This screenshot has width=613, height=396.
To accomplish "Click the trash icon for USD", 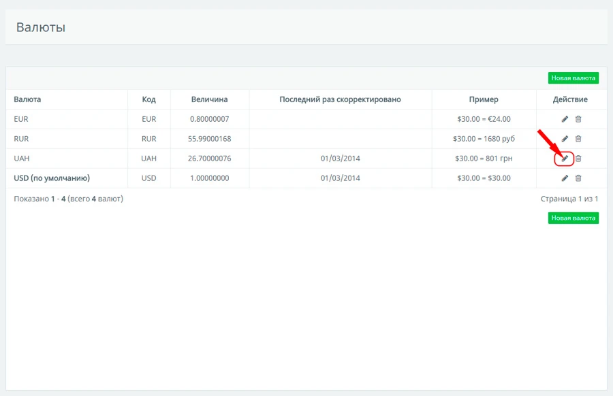I will (578, 178).
